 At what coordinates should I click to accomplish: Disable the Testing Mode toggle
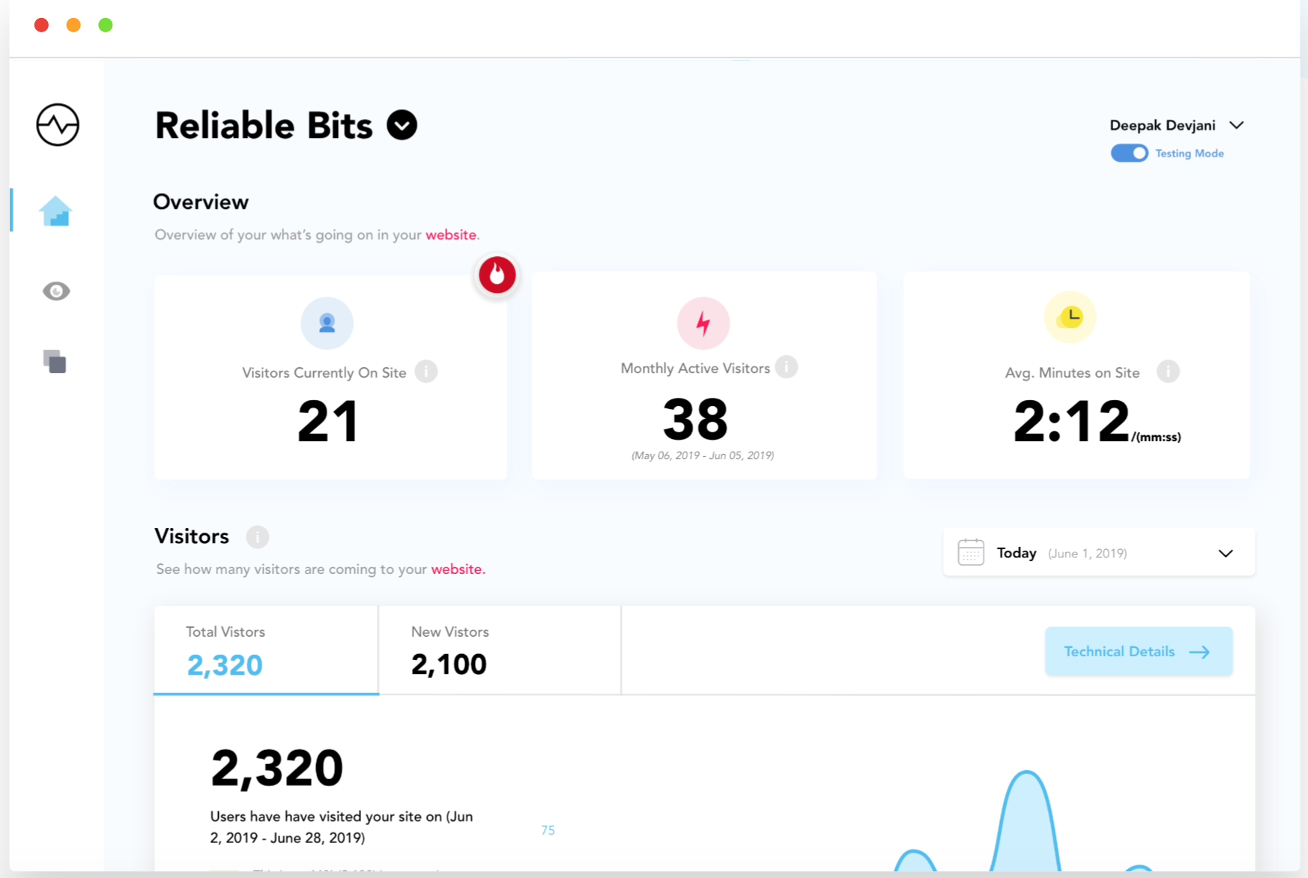1129,154
